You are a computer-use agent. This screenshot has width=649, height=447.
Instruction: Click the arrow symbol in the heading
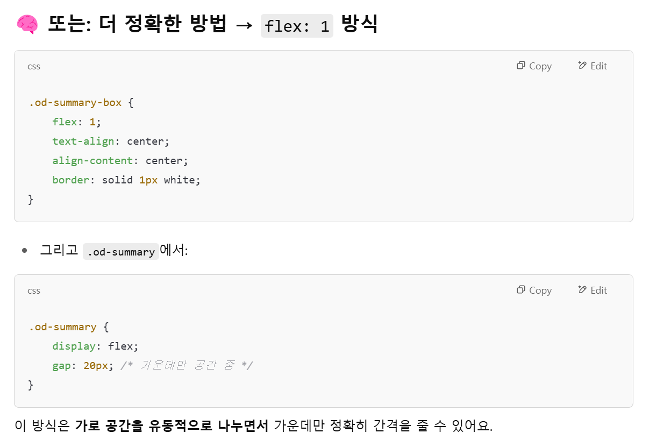tap(244, 25)
